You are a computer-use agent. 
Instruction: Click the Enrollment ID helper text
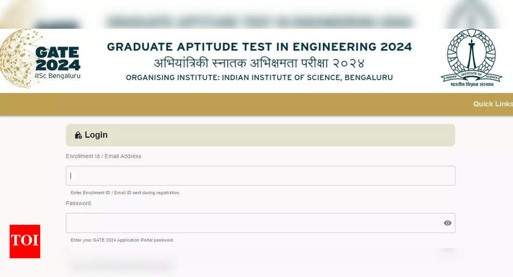tap(125, 192)
